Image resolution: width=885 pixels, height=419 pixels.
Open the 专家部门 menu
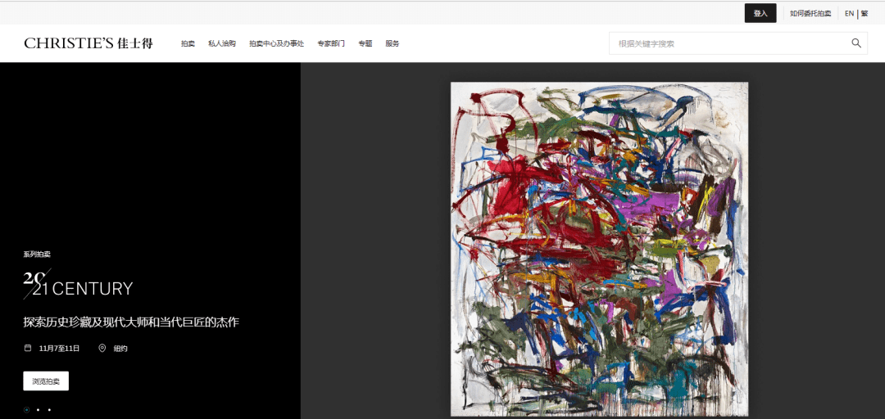(x=331, y=43)
